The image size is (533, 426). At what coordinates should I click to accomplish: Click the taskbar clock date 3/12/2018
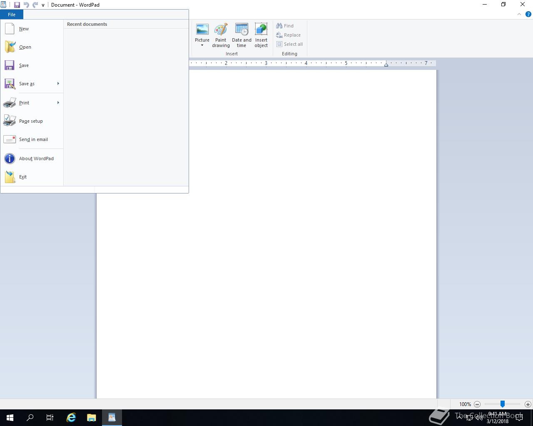pyautogui.click(x=497, y=421)
